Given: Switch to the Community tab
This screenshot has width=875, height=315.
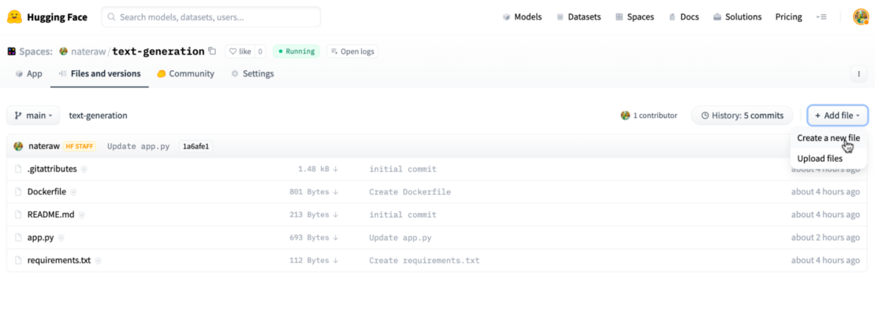Looking at the screenshot, I should [185, 74].
